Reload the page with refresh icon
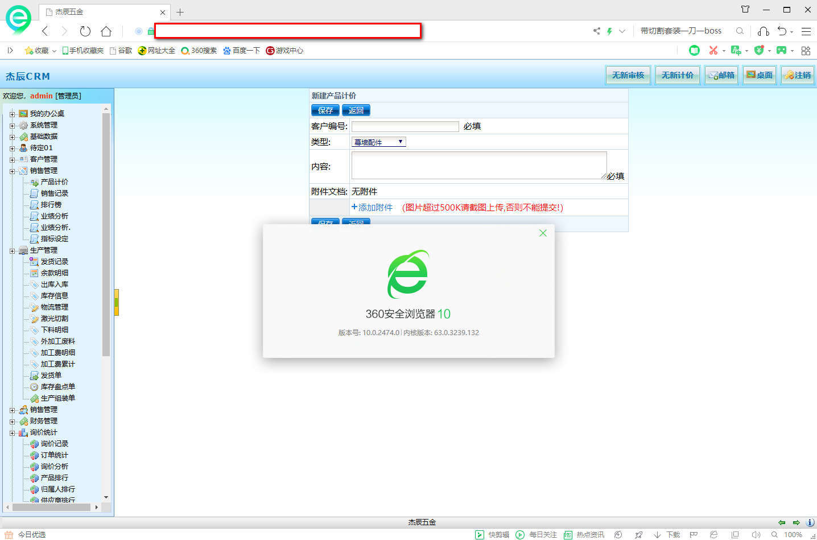The image size is (817, 540). click(x=85, y=31)
